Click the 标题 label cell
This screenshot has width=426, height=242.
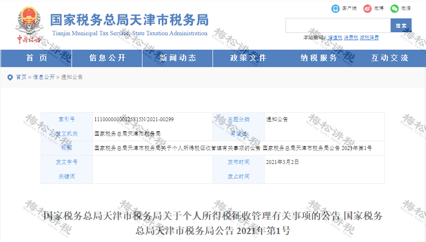67,148
